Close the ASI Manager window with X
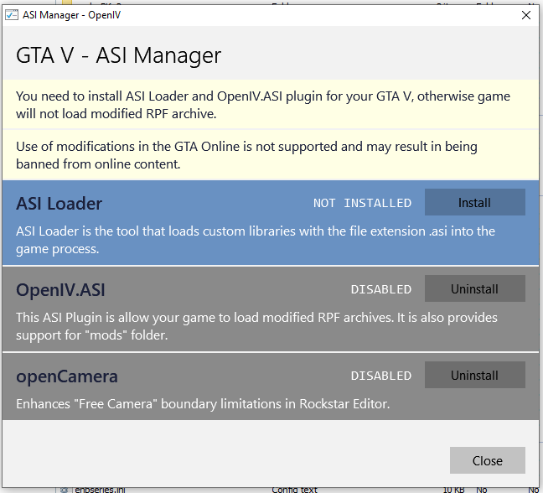The width and height of the screenshot is (543, 493). pos(526,15)
